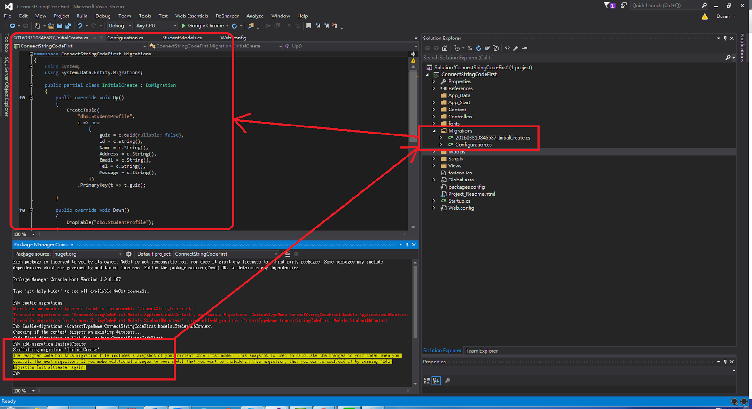Click the Search Solution Explorer field
This screenshot has width=752, height=409.
coord(579,58)
